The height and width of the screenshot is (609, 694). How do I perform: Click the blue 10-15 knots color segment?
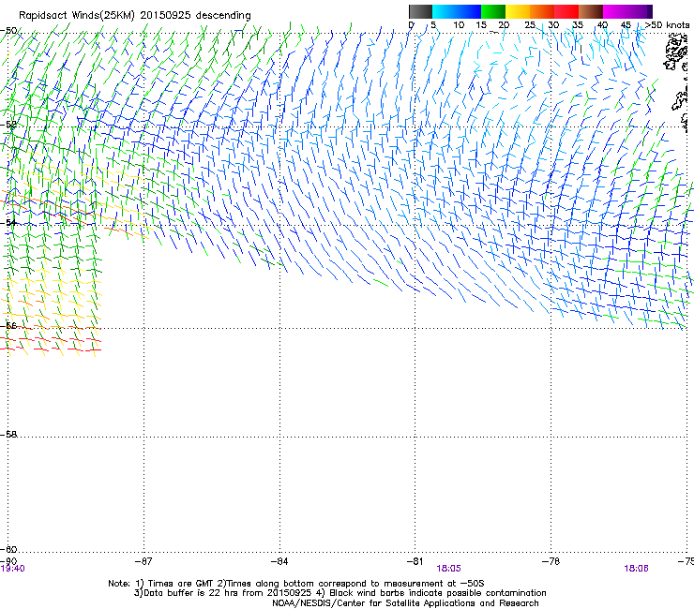(469, 11)
